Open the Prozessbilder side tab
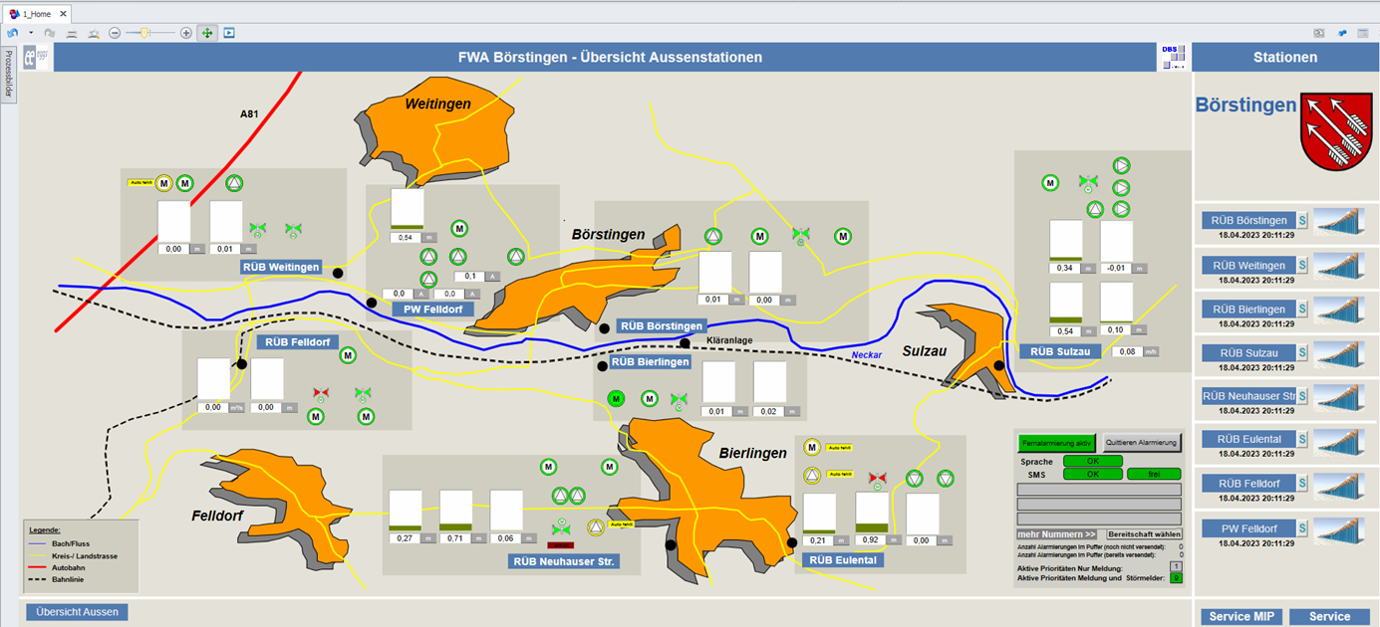This screenshot has height=627, width=1380. coord(8,74)
